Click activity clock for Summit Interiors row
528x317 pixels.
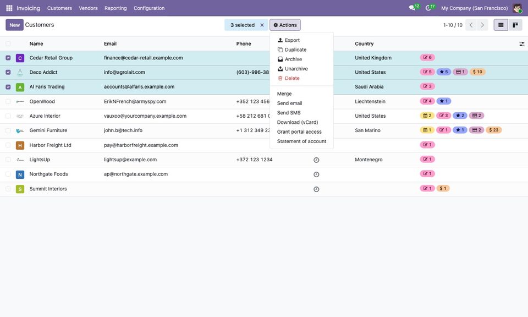pos(316,189)
